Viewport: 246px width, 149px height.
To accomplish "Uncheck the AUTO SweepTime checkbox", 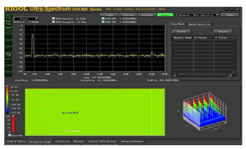I will (x=53, y=22).
